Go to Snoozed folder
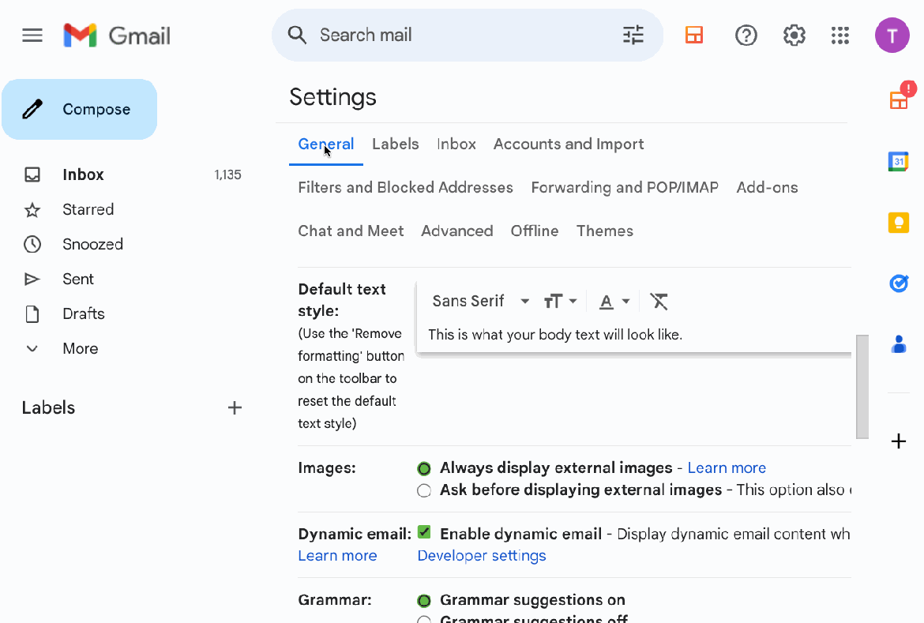Image resolution: width=924 pixels, height=623 pixels. (92, 244)
